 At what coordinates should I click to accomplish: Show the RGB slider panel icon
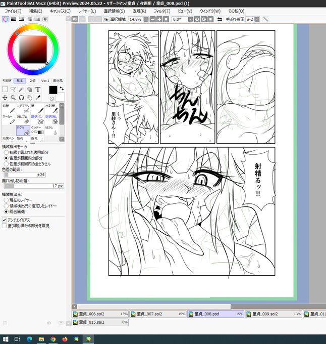click(13, 19)
